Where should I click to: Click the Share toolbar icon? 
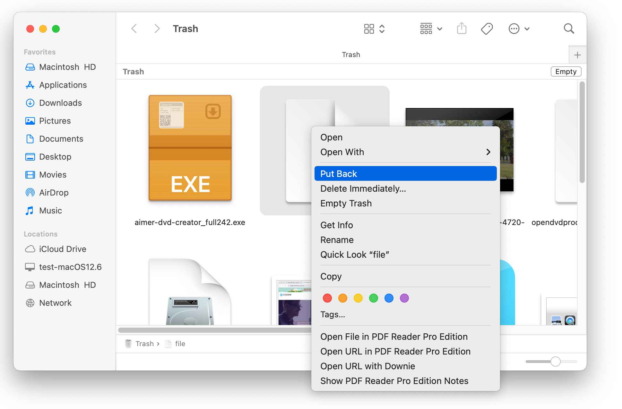click(461, 29)
